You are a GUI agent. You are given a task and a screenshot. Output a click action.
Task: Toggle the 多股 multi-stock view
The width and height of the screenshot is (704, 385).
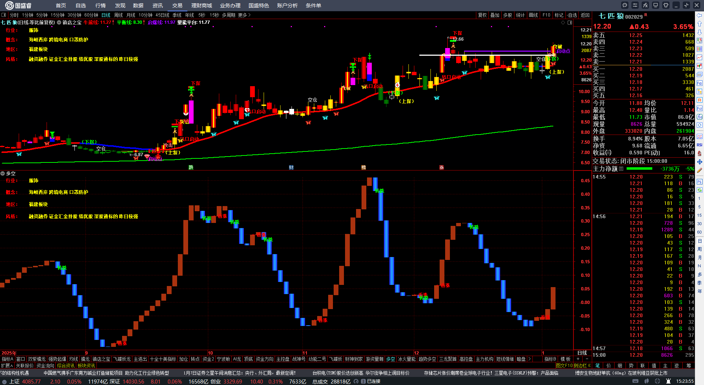[x=507, y=15]
